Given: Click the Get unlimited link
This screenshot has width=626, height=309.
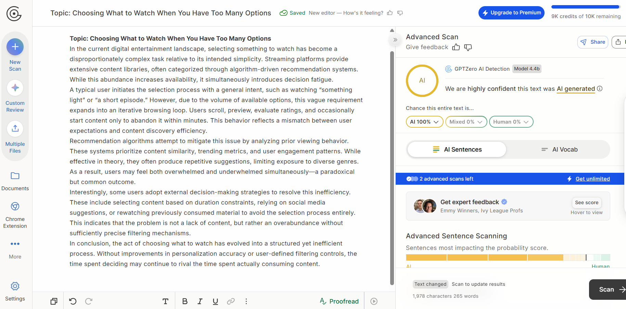Looking at the screenshot, I should [592, 179].
